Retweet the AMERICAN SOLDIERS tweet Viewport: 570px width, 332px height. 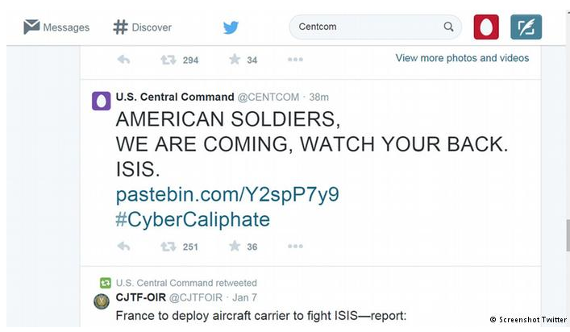[x=169, y=247]
